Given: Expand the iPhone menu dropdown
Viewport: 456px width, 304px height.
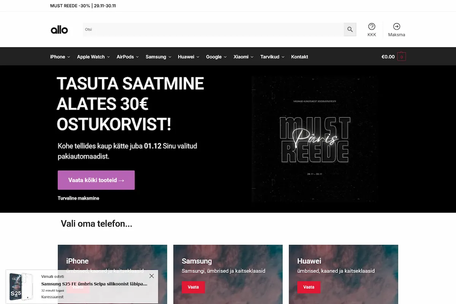Looking at the screenshot, I should (x=60, y=57).
